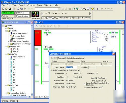Select the File 2 ladder tab

click(x=43, y=97)
